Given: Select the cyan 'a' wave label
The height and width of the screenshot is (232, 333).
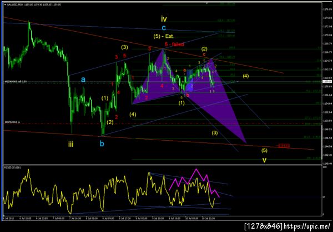Looking at the screenshot, I should tap(83, 80).
